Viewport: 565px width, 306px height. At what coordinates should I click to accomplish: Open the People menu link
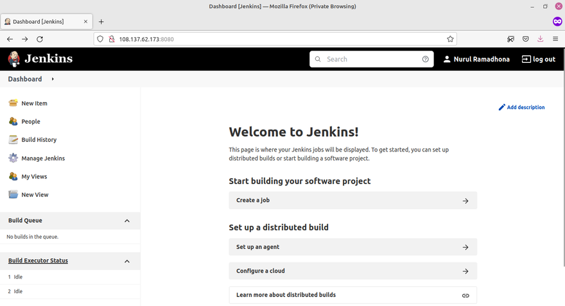31,122
